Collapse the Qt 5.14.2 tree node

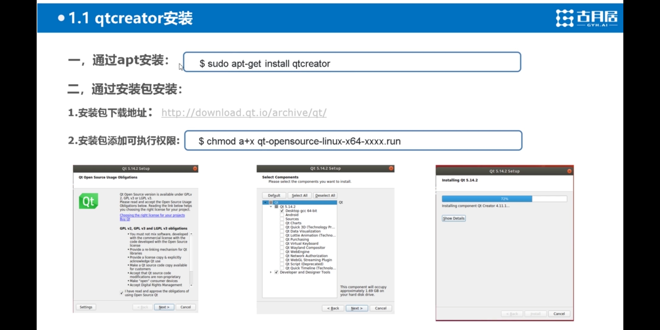coord(271,207)
